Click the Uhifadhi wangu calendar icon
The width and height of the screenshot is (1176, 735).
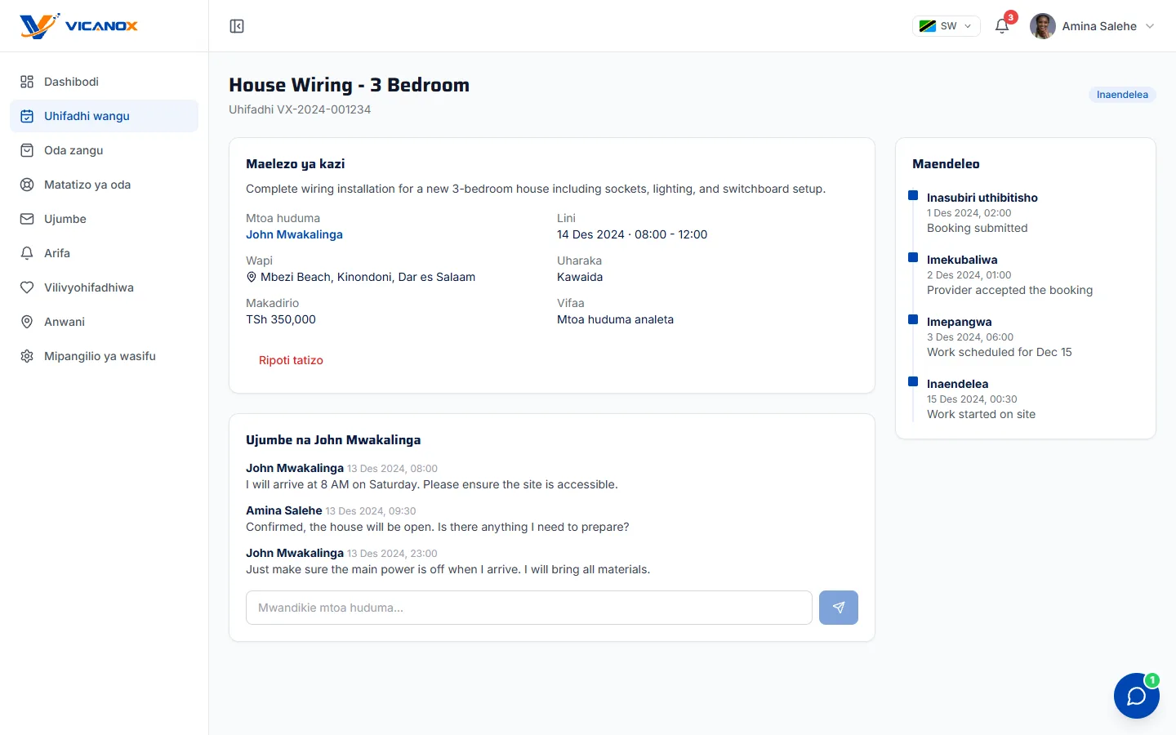(27, 116)
